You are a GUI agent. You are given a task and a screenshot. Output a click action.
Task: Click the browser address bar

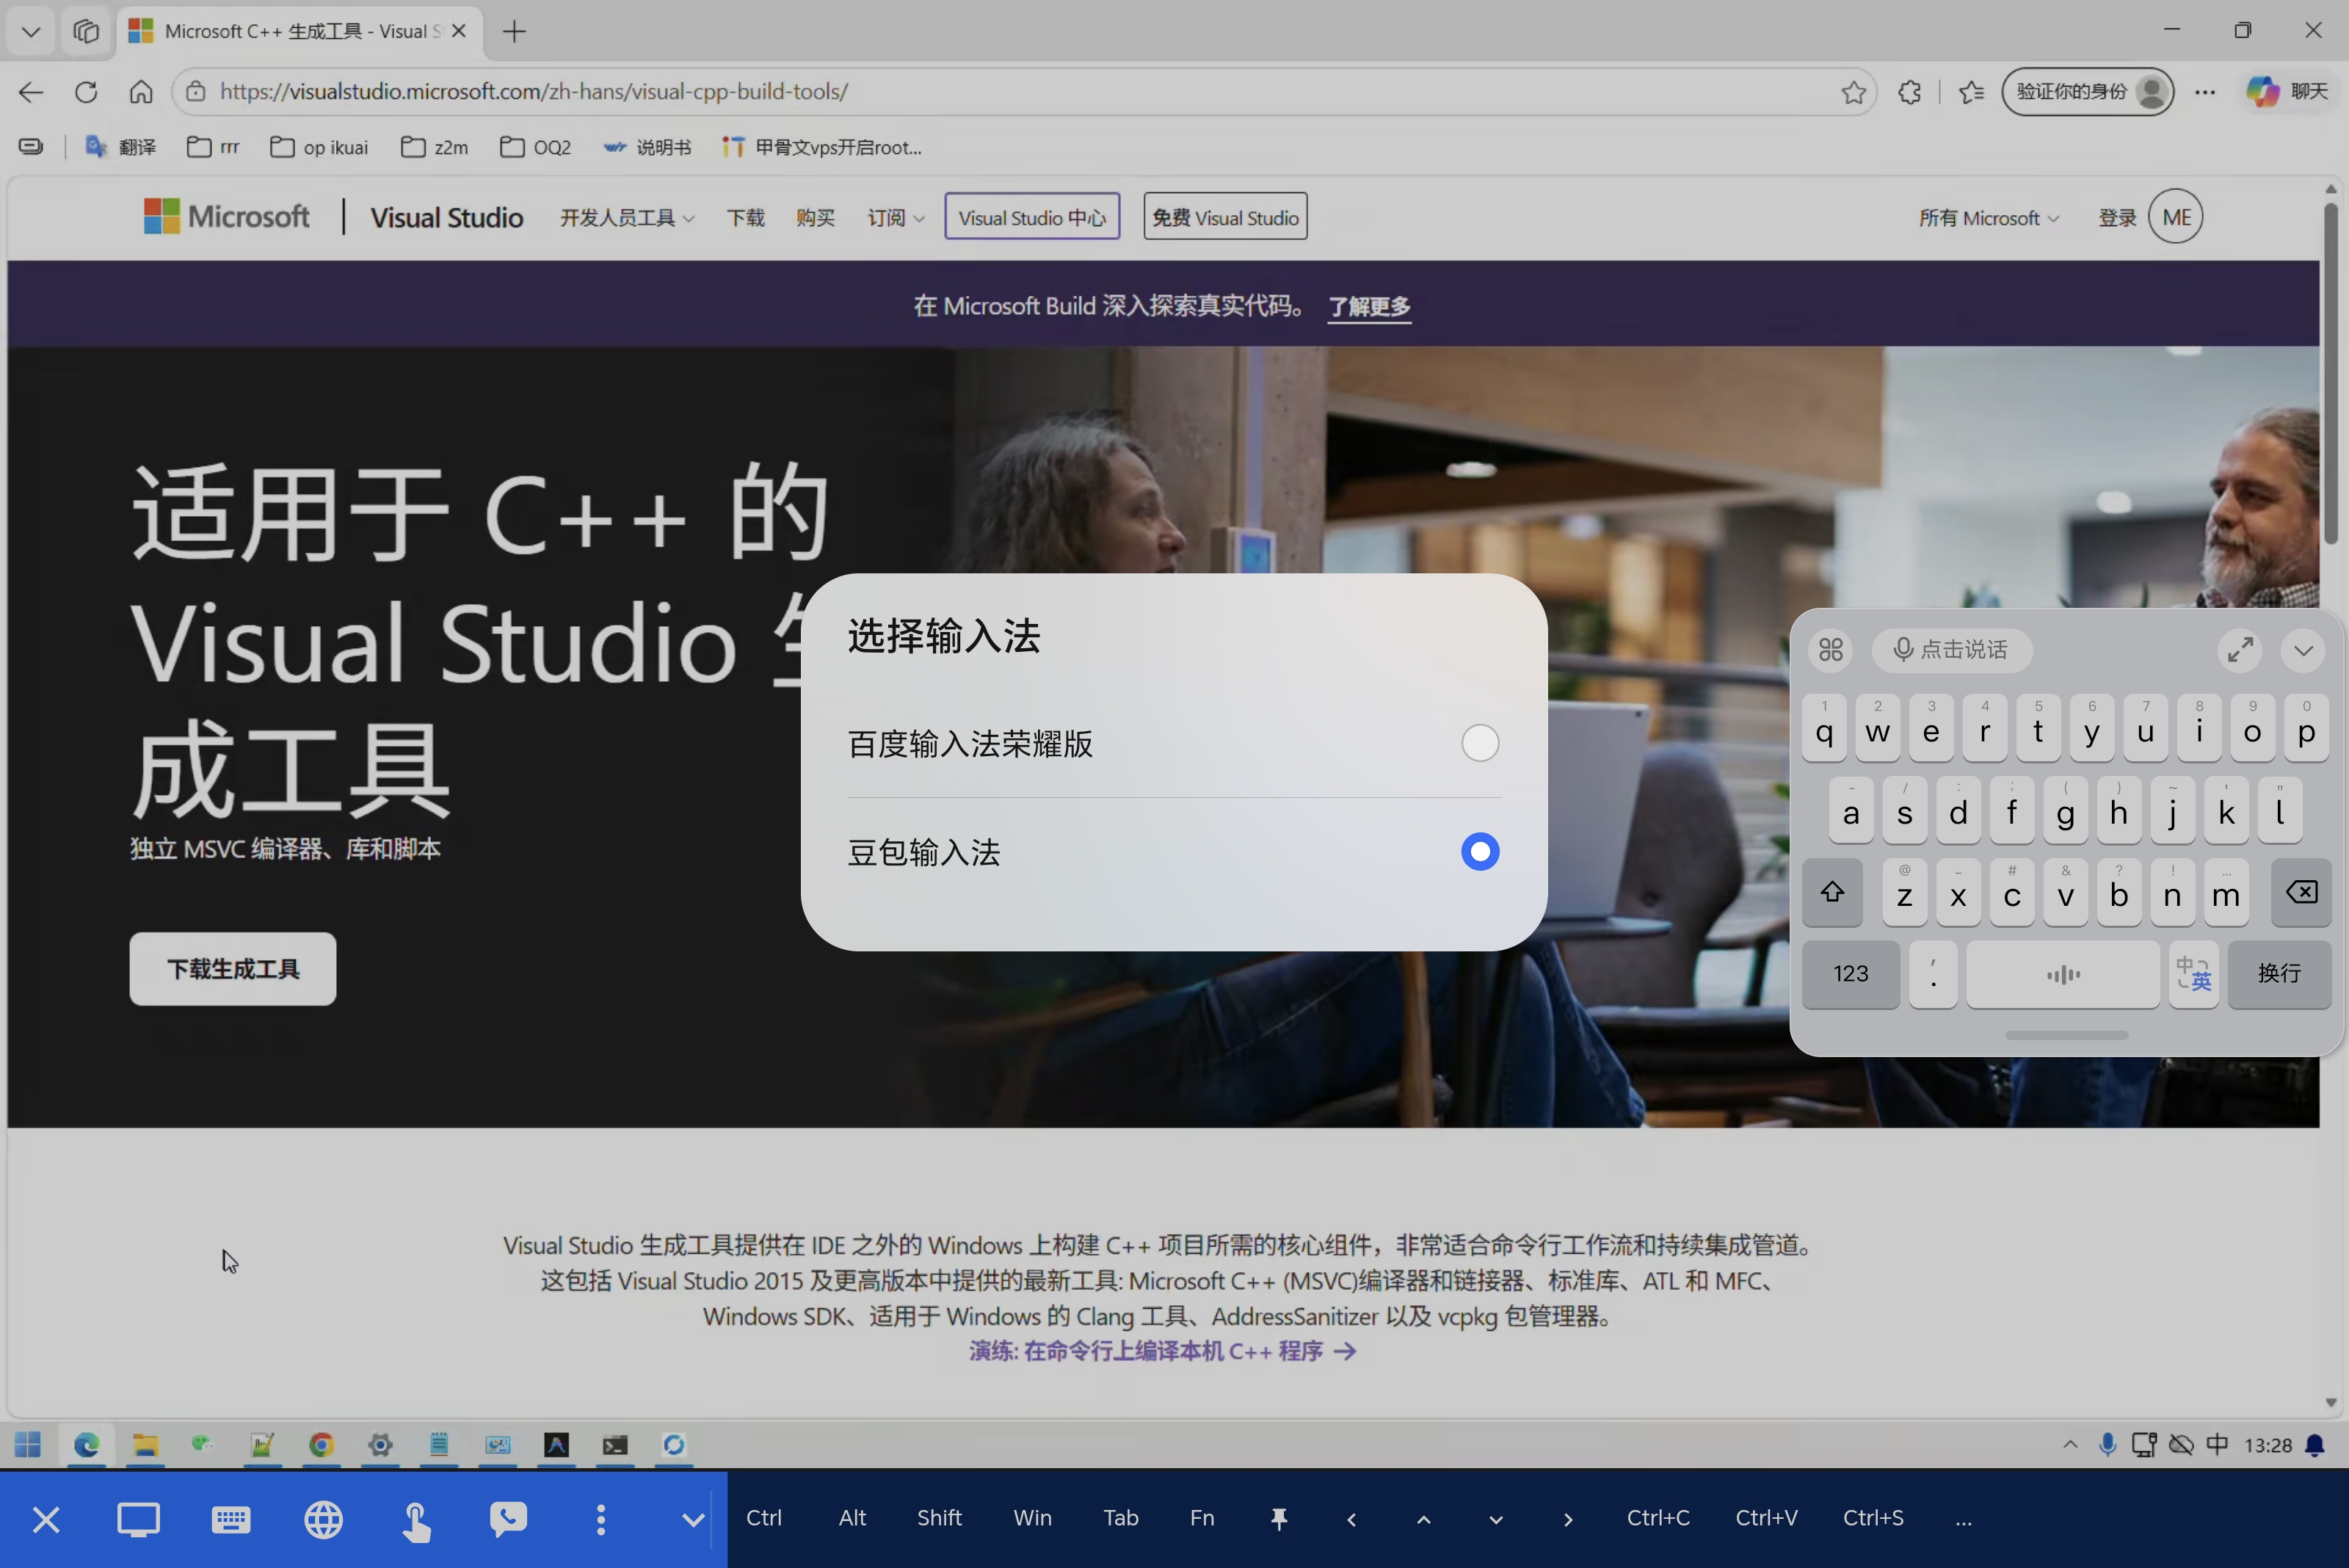click(1025, 92)
